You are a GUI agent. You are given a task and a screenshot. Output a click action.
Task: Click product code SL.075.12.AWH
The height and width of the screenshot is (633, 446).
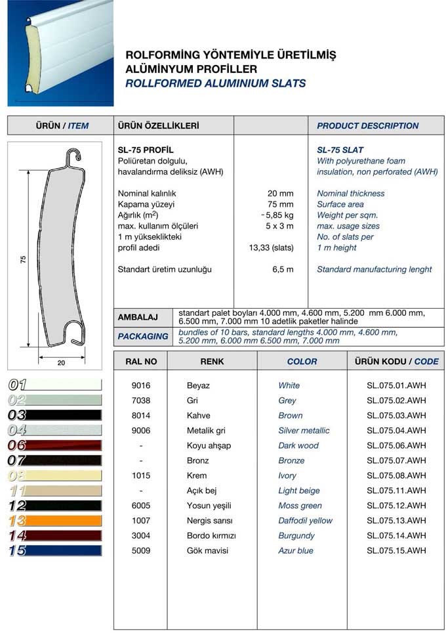(x=396, y=506)
